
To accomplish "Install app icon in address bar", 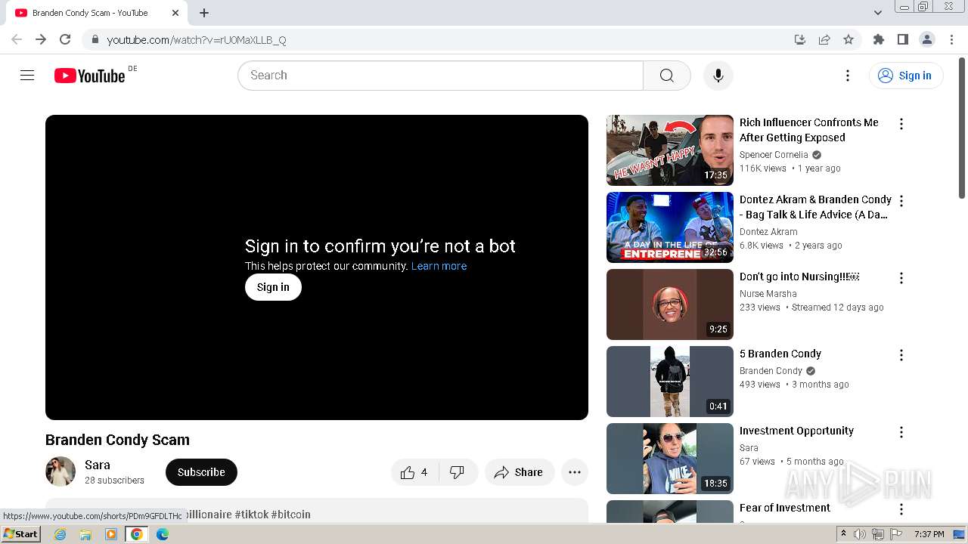I will tap(800, 39).
